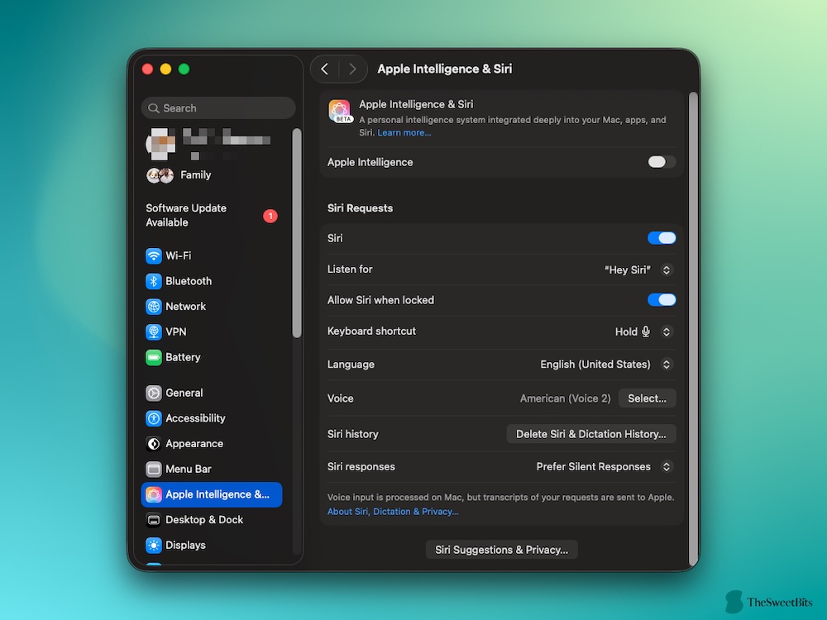Click the Wi-Fi icon in sidebar
Viewport: 827px width, 620px height.
pos(154,256)
